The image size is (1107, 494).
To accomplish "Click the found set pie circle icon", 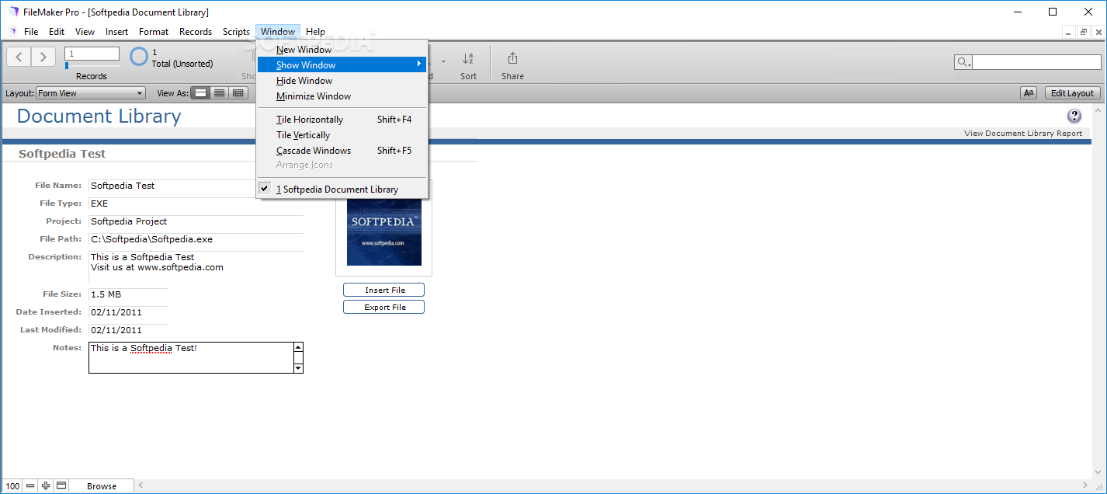I will [x=139, y=57].
